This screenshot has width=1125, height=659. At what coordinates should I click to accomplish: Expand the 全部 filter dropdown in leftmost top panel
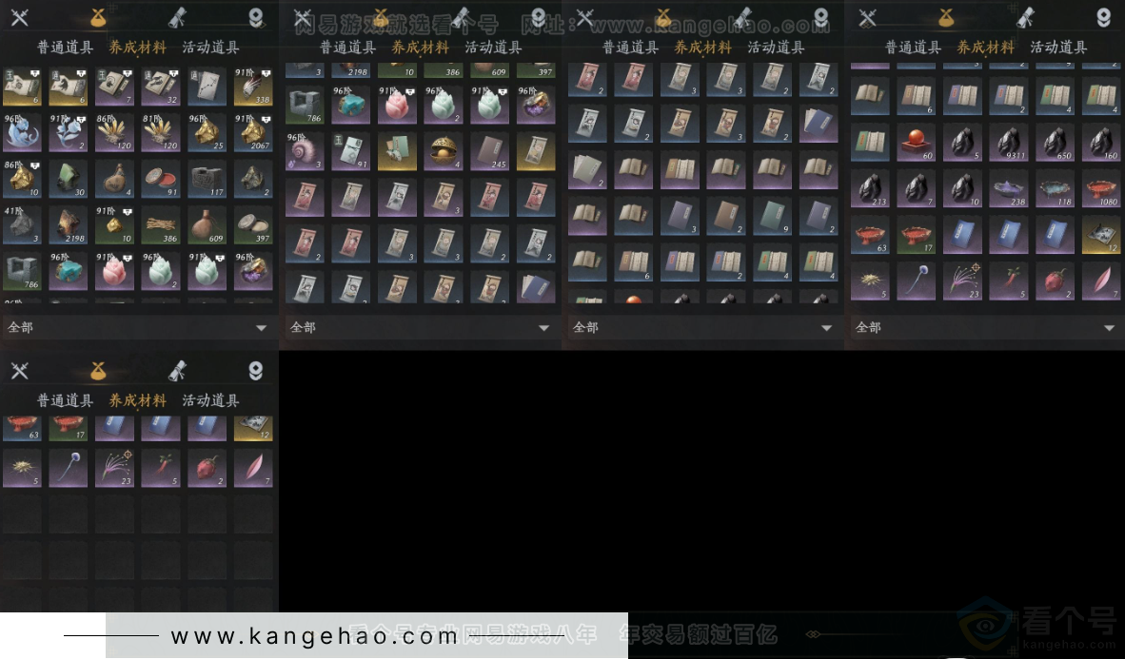click(x=261, y=327)
